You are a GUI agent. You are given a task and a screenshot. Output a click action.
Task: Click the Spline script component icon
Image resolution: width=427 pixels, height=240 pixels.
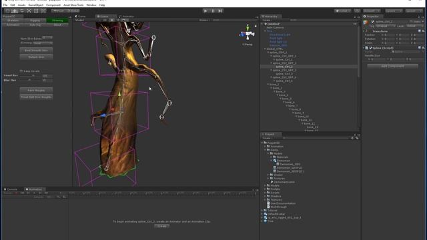(x=367, y=48)
